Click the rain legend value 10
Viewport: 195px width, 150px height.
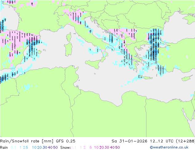(34, 148)
